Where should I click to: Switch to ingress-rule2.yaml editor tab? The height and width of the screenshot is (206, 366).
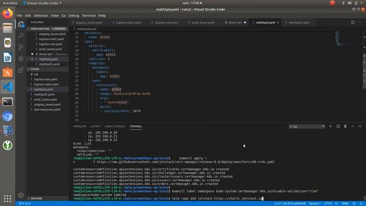pos(128,23)
